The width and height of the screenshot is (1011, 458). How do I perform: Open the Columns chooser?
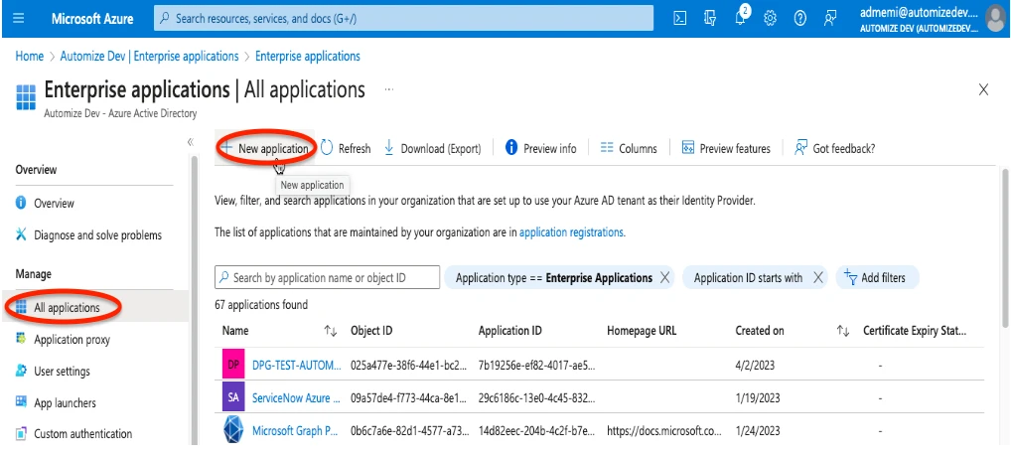pyautogui.click(x=628, y=148)
